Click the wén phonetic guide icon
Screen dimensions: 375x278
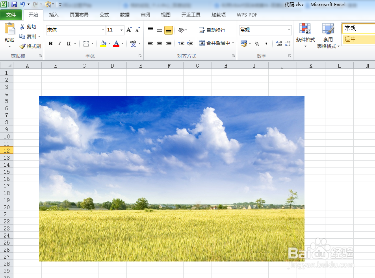(x=133, y=44)
